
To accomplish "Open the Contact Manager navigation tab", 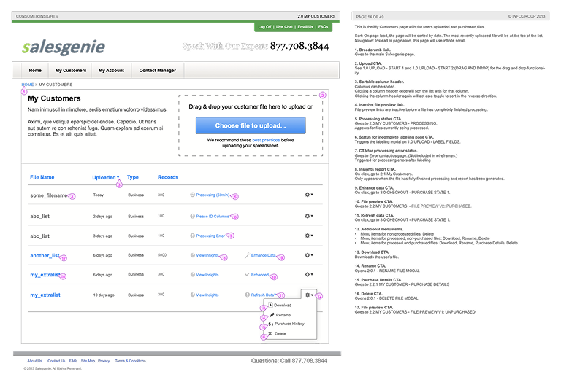I will coord(158,70).
